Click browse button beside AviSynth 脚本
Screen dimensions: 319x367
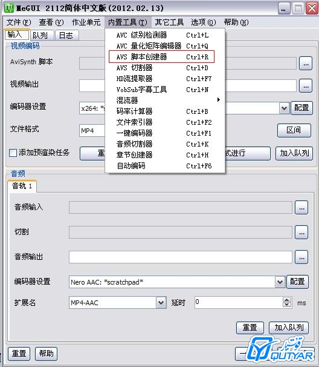pyautogui.click(x=306, y=64)
